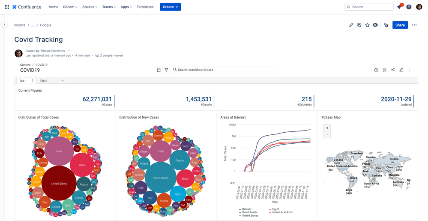This screenshot has width=428, height=221.
Task: Select India bubble in New Cases chart
Action: (161, 151)
